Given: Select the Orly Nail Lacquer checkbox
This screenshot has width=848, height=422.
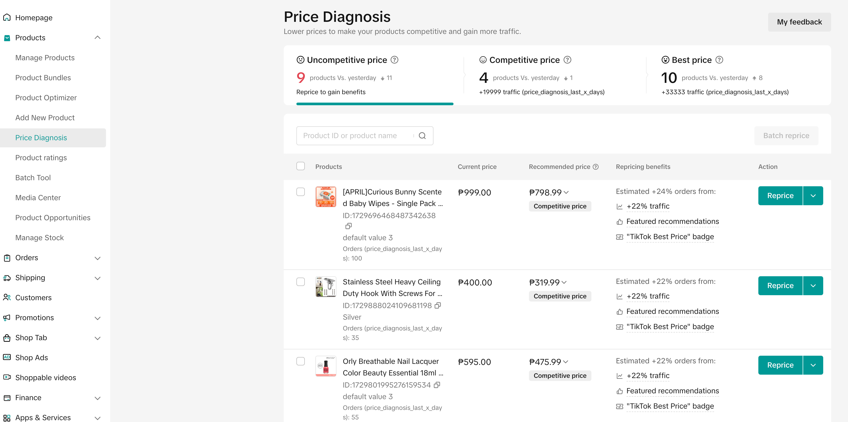Looking at the screenshot, I should click(x=300, y=361).
